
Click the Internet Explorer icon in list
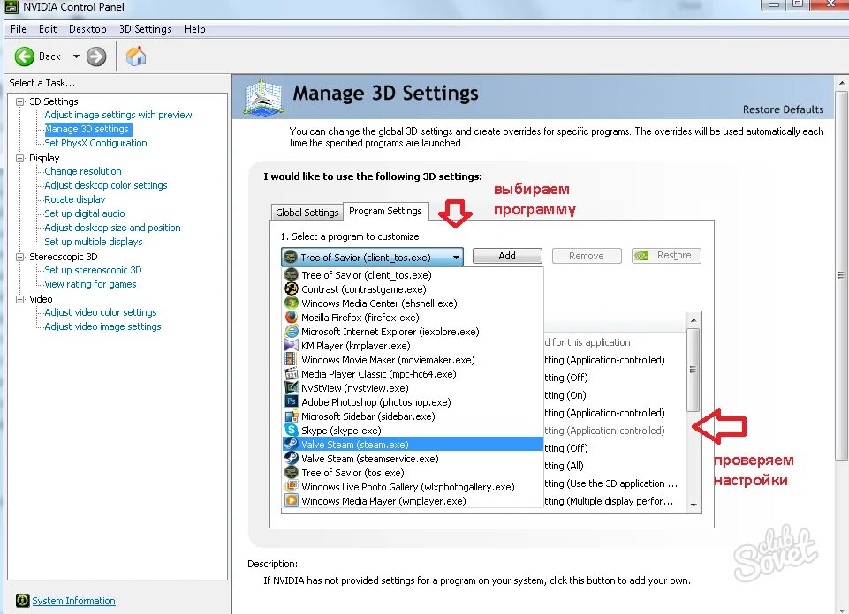point(292,331)
